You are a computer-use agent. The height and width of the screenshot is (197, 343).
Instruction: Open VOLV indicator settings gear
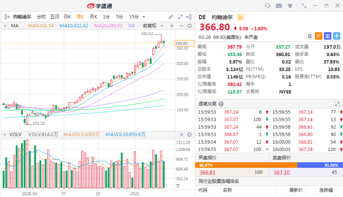tap(190, 135)
